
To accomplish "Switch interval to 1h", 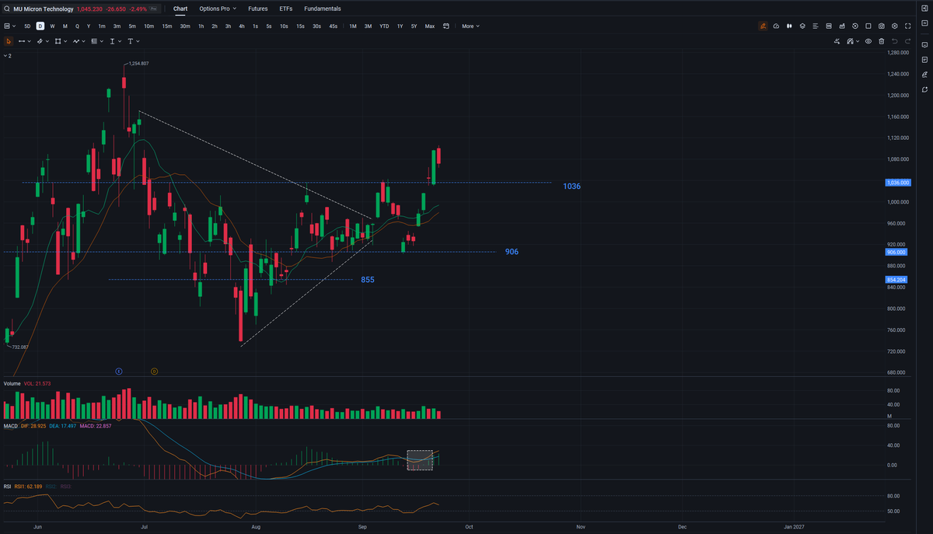I will click(201, 26).
